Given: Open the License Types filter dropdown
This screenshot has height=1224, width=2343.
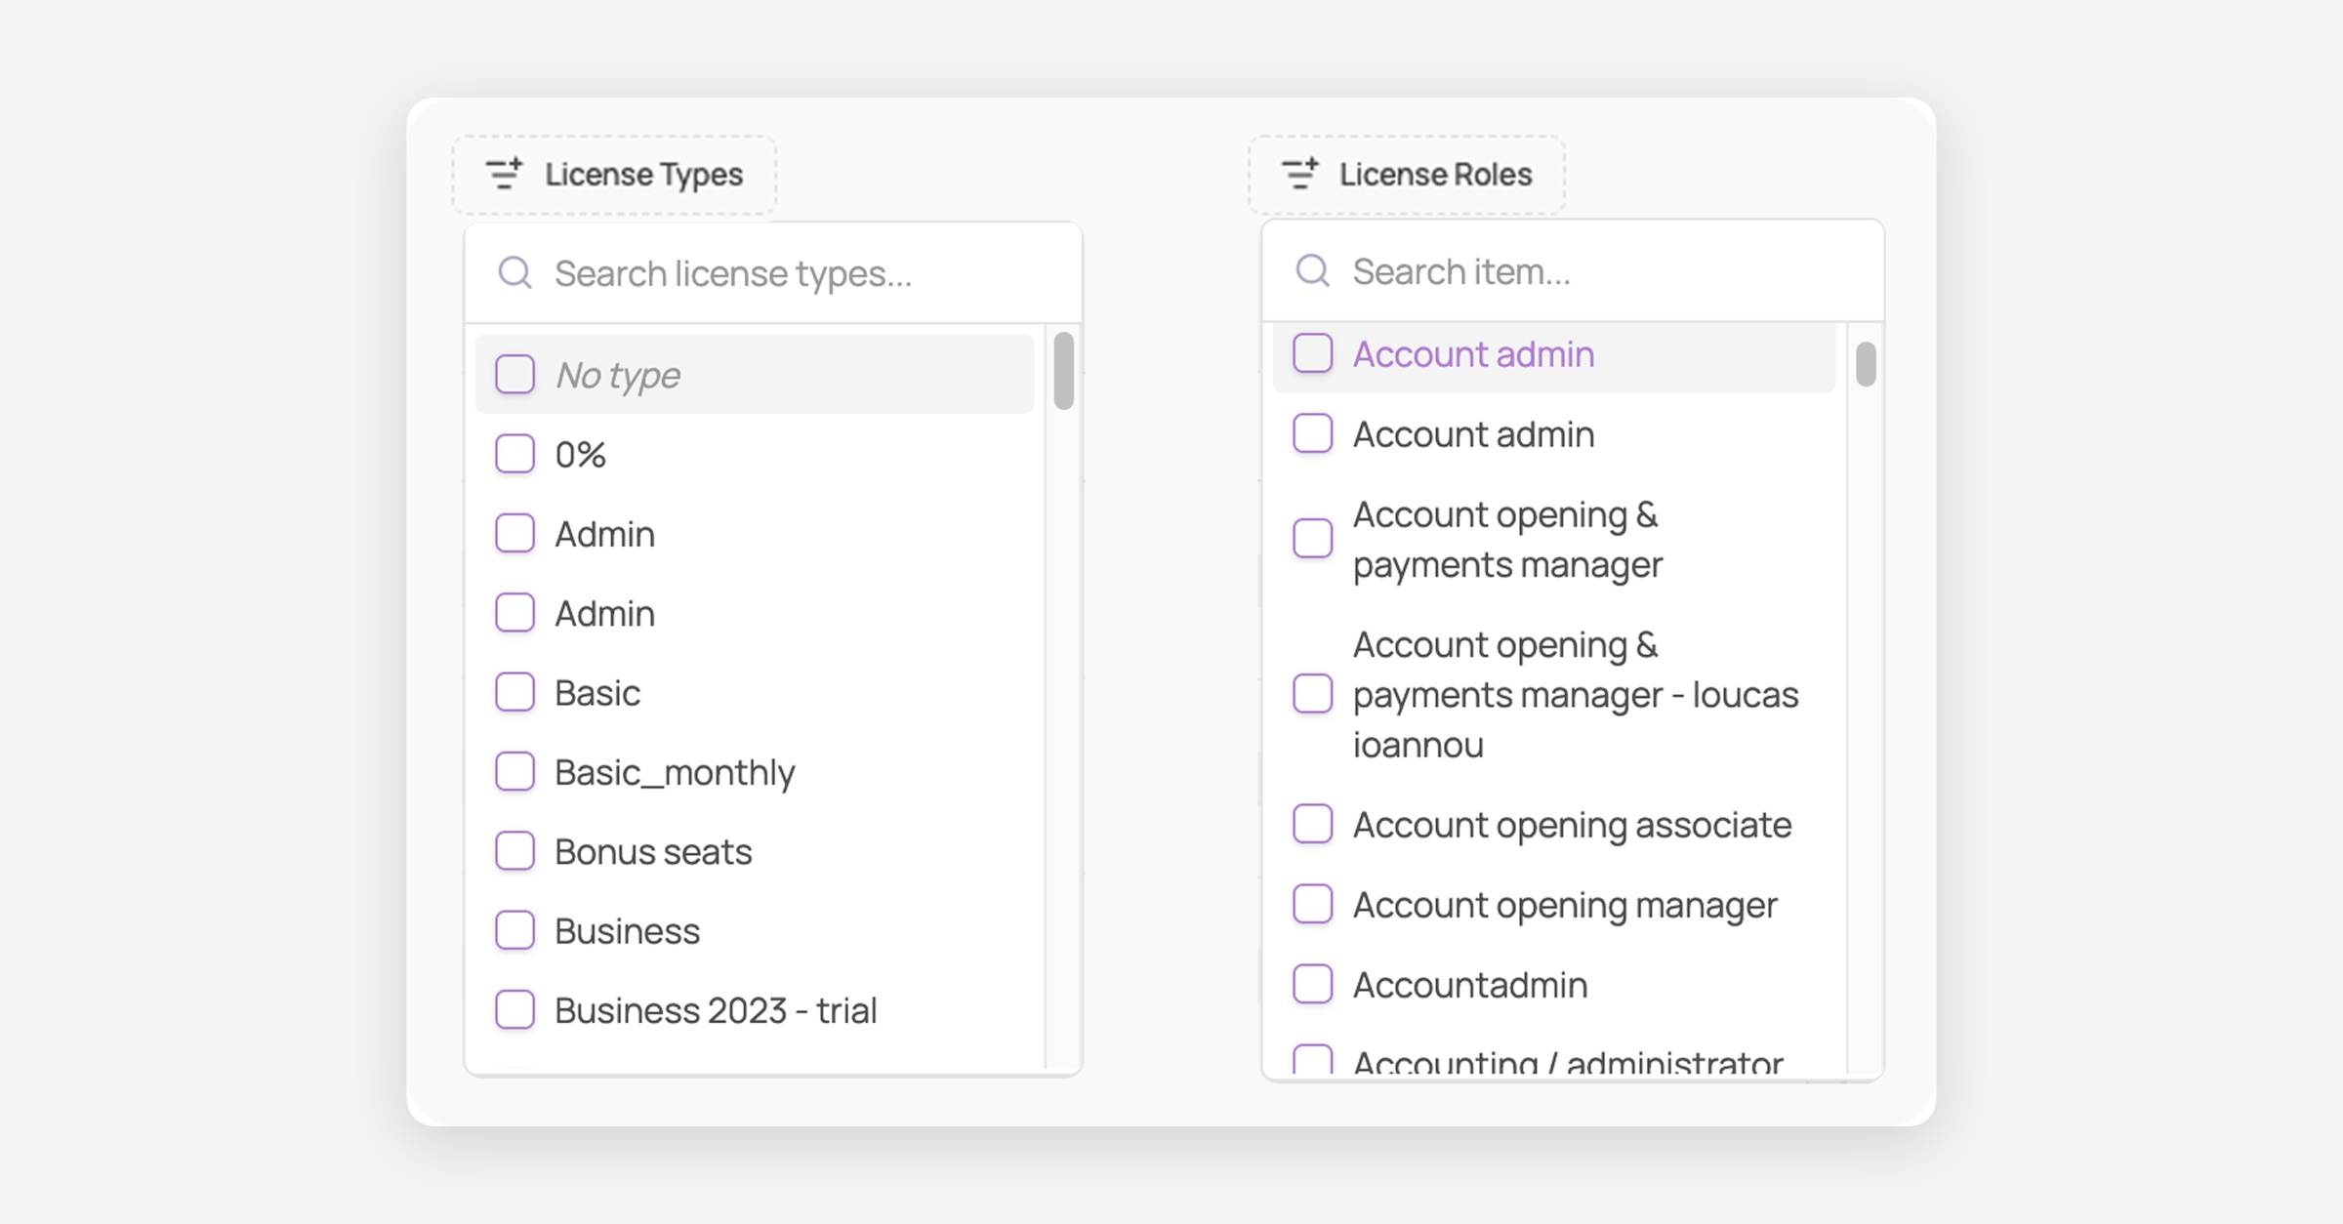Looking at the screenshot, I should (x=614, y=175).
